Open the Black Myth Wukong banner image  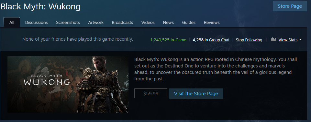pyautogui.click(x=68, y=85)
